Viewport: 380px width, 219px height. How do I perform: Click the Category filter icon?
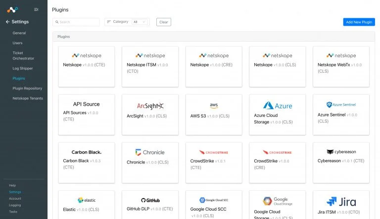pos(109,22)
